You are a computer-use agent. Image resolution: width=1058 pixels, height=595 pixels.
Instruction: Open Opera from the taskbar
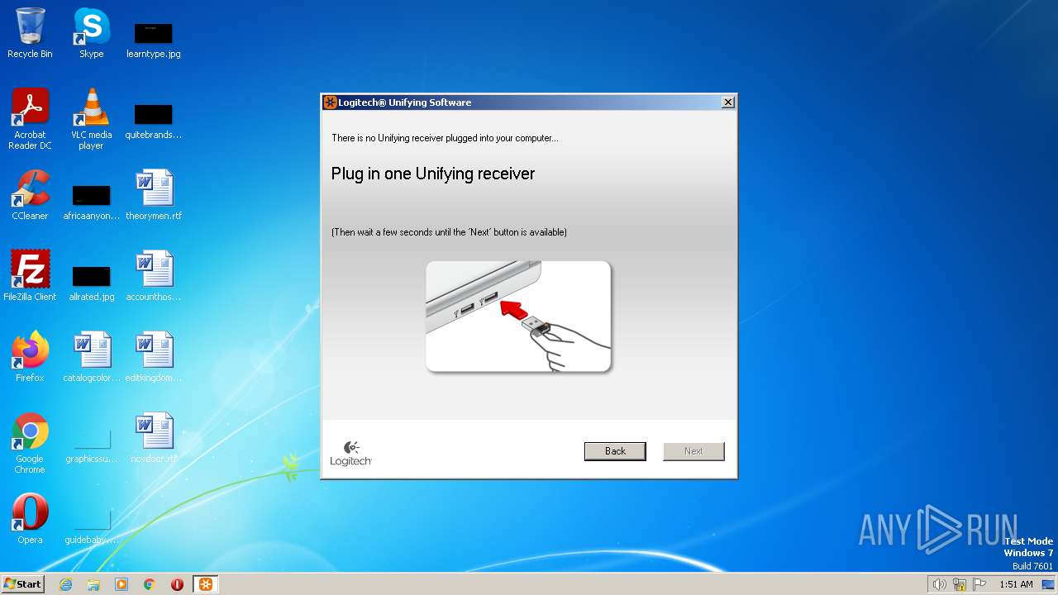[177, 584]
